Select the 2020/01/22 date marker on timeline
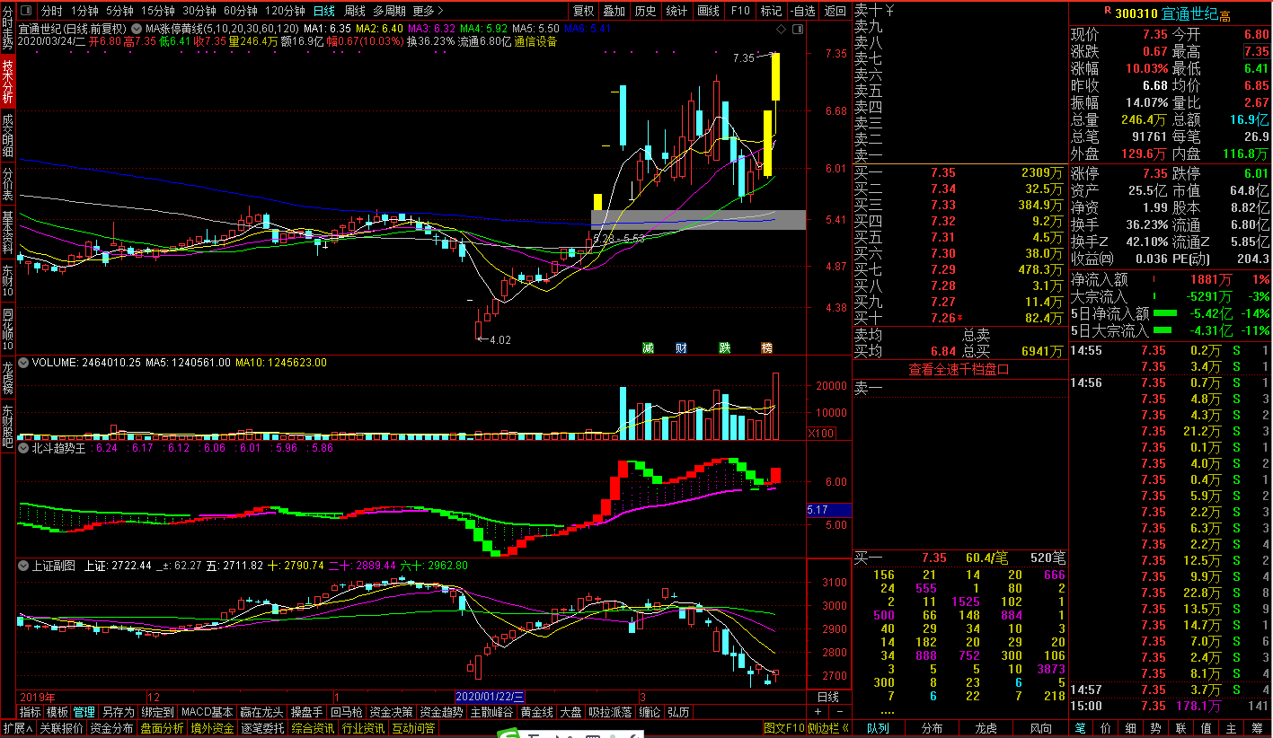The height and width of the screenshot is (738, 1273). [x=491, y=697]
